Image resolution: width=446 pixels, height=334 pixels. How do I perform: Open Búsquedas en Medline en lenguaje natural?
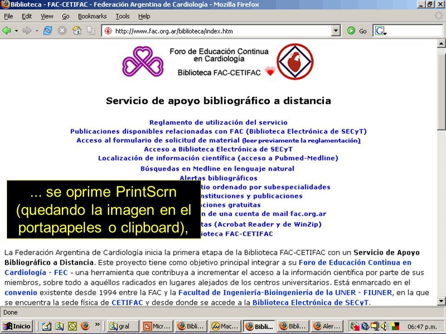[217, 169]
